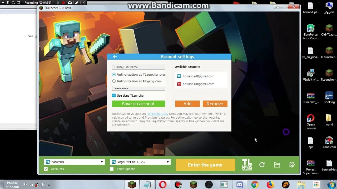The width and height of the screenshot is (337, 189).
Task: Select Authorization at Mojang.com option
Action: tap(137, 81)
